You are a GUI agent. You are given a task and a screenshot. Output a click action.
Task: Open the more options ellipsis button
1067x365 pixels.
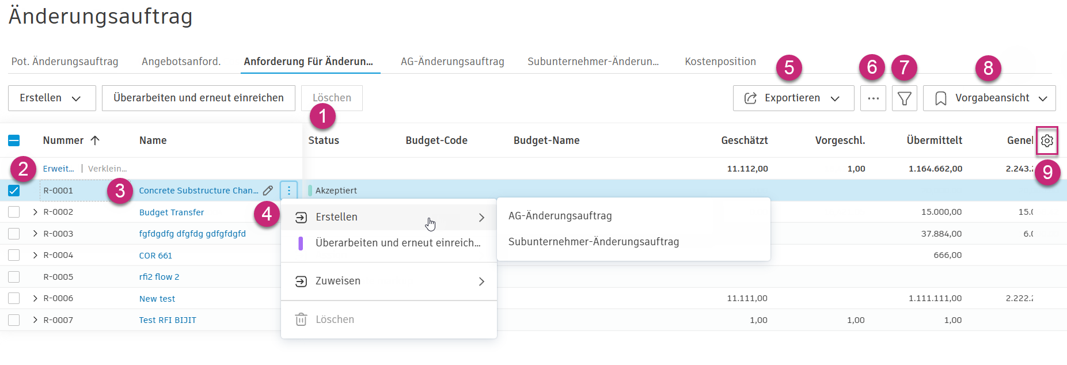point(873,98)
